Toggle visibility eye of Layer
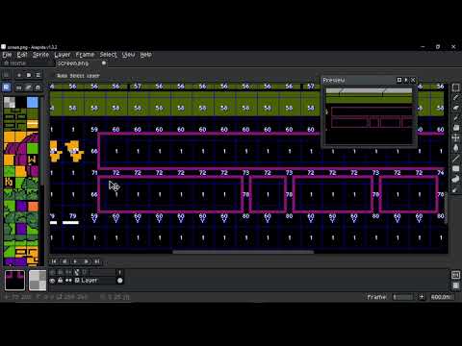462x346 pixels. pyautogui.click(x=53, y=281)
